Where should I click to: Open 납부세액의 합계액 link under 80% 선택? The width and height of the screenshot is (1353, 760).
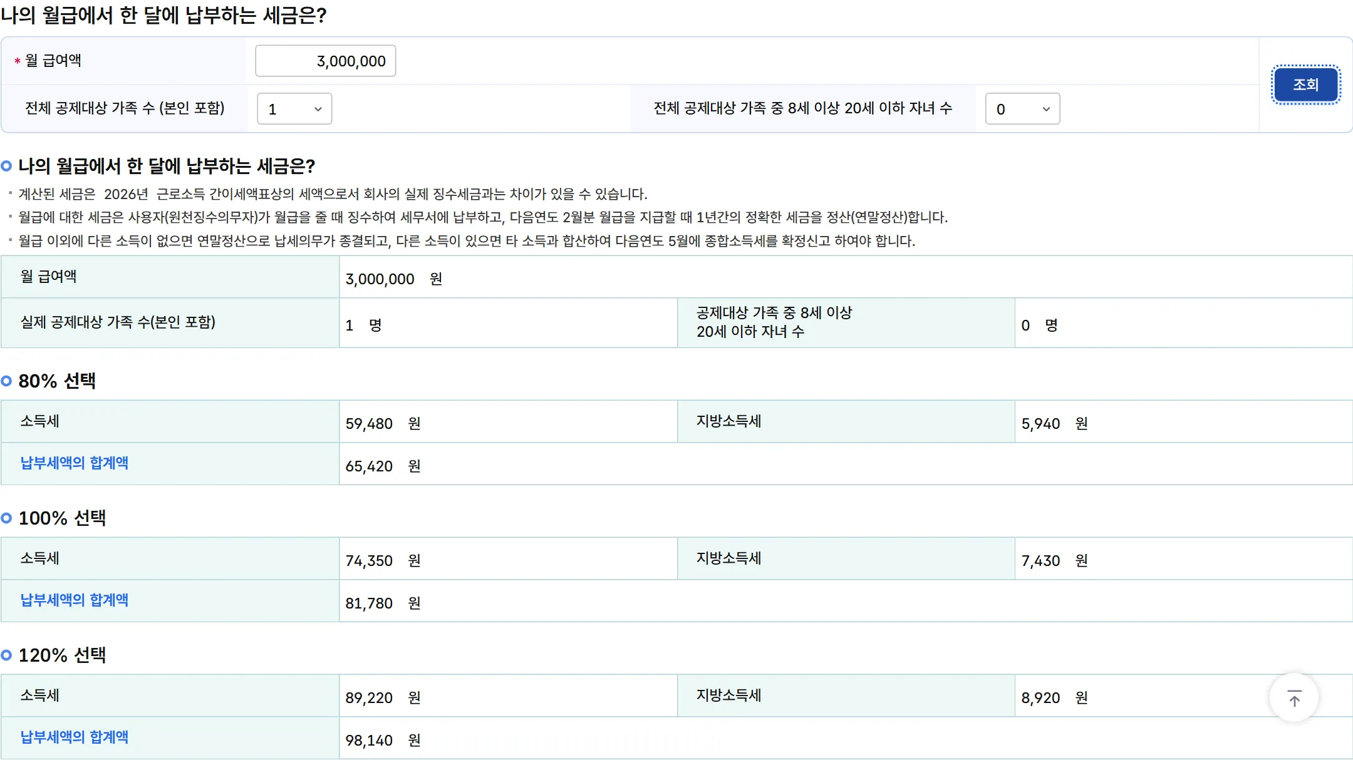(x=75, y=463)
